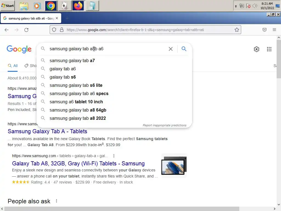Open Solitaire cards icon in taskbar
Image resolution: width=281 pixels, height=211 pixels.
[x=65, y=6]
